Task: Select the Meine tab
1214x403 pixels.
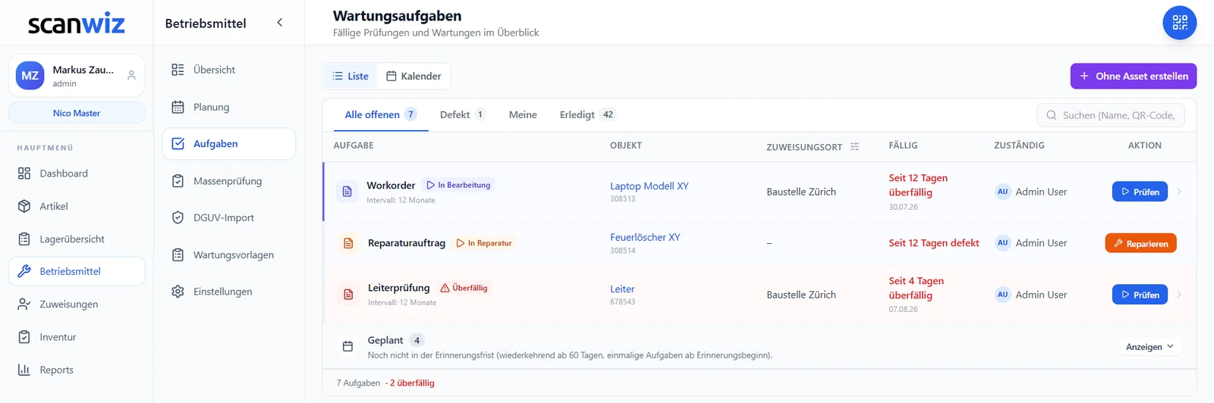Action: click(523, 114)
